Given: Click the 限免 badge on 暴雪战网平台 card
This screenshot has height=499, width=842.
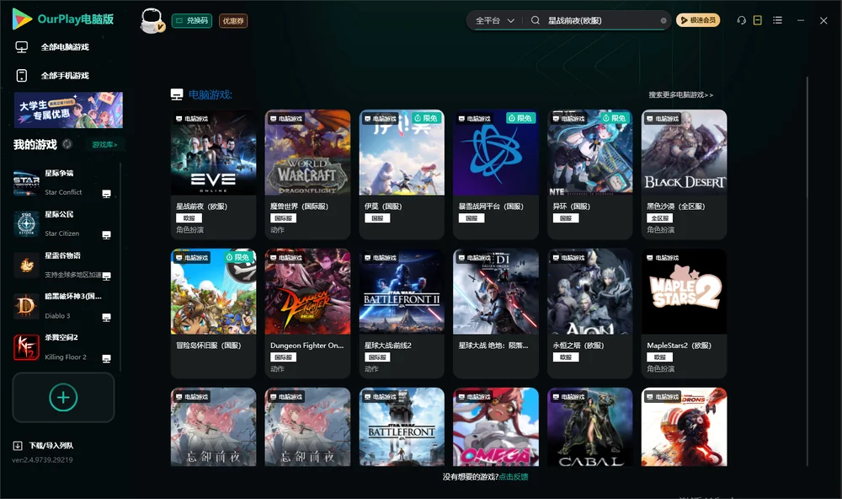Looking at the screenshot, I should tap(521, 118).
